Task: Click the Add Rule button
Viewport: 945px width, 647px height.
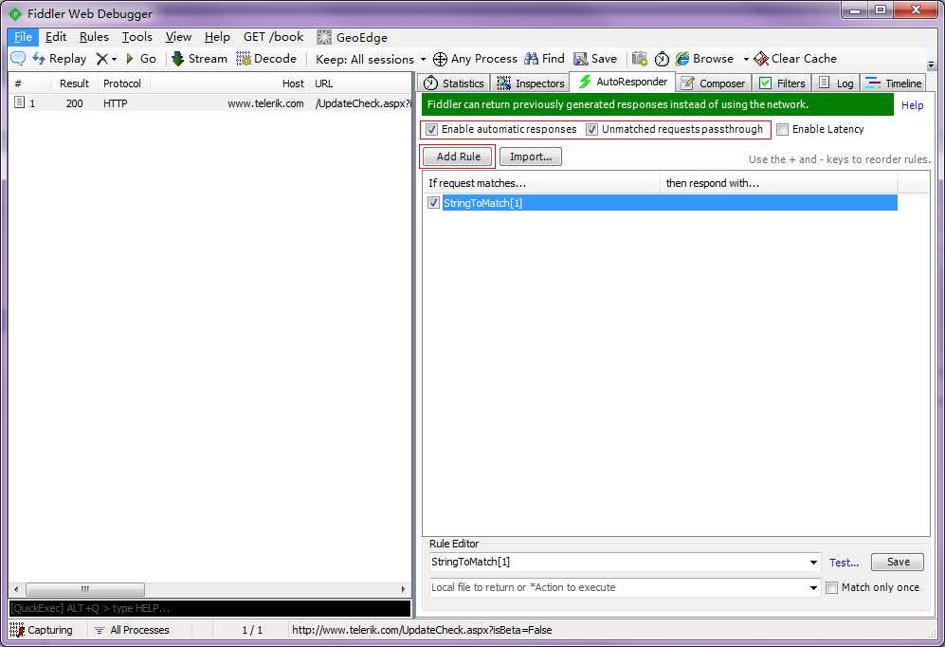Action: pos(458,157)
